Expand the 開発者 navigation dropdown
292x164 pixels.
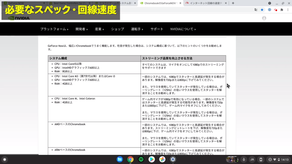[x=81, y=29]
